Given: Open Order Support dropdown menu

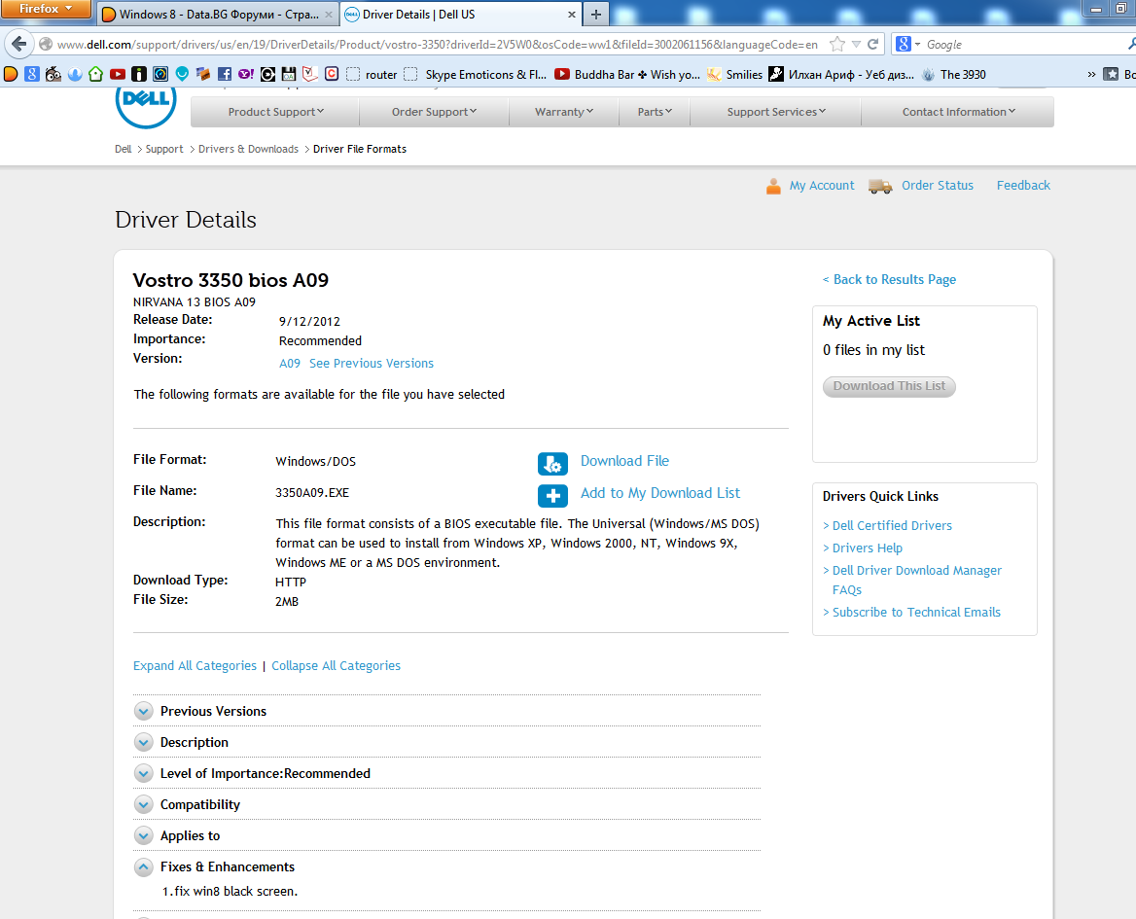Looking at the screenshot, I should [434, 112].
